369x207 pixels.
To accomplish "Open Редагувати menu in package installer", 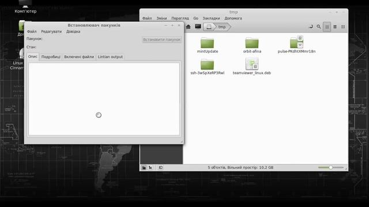I will click(x=51, y=32).
